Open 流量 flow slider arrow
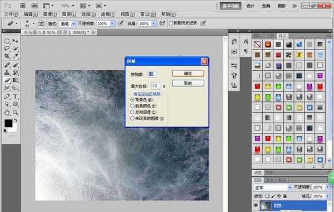 tap(154, 23)
